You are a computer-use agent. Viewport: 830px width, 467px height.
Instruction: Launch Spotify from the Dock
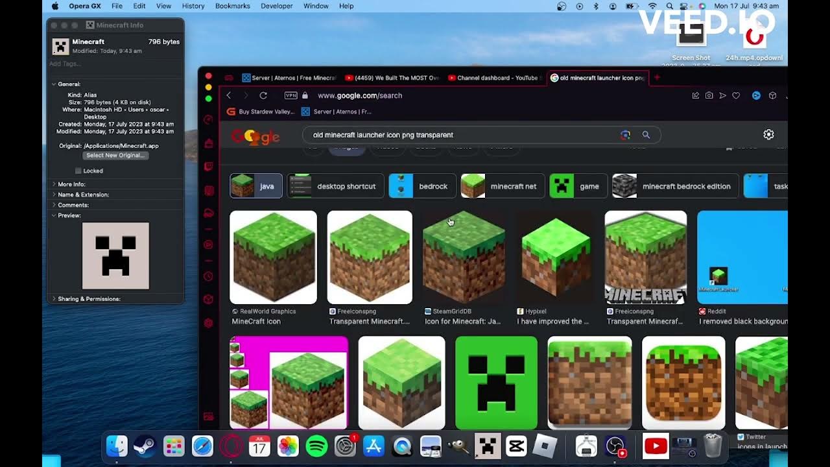[316, 446]
